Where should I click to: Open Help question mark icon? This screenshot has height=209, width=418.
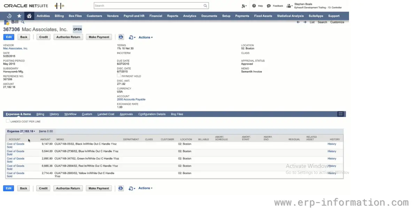click(x=254, y=6)
